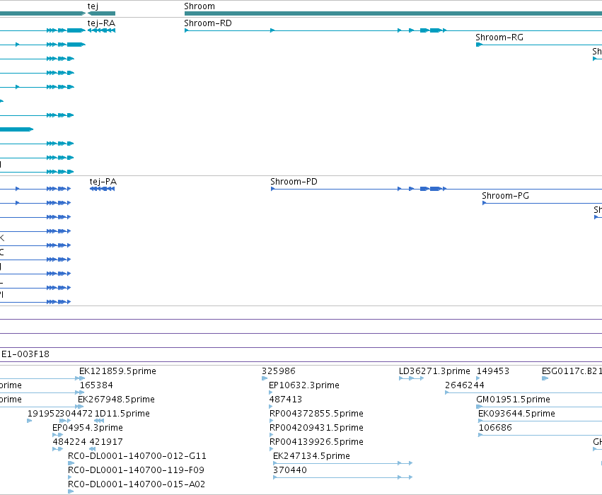Click the Shroom-RD thick exon block
Screen dimensions: 602x495
coord(434,30)
